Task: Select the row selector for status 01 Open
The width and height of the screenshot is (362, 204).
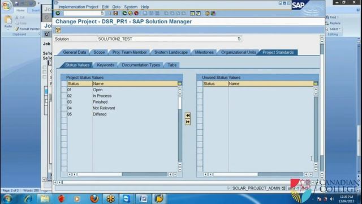Action: click(64, 90)
